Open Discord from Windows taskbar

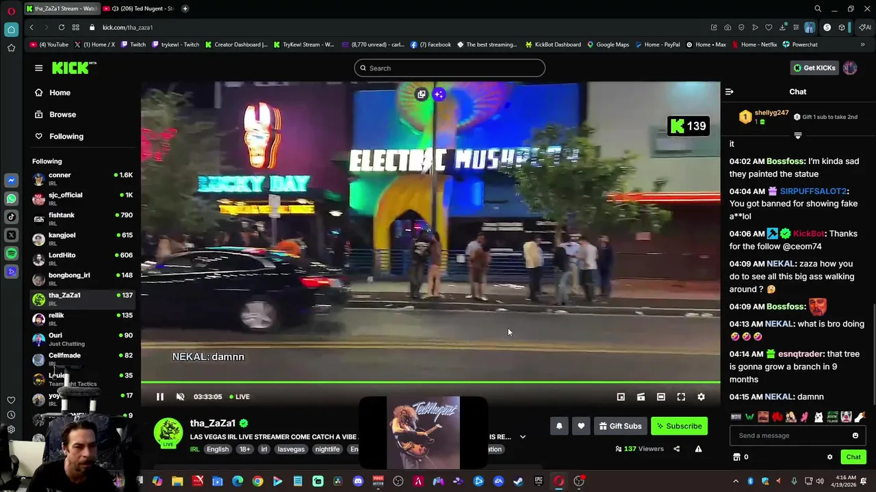tap(358, 481)
